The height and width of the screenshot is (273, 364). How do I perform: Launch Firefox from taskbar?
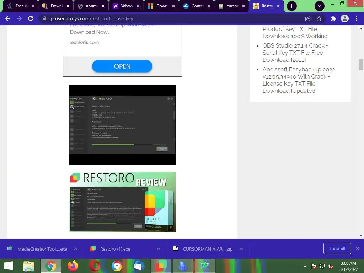pos(73,266)
